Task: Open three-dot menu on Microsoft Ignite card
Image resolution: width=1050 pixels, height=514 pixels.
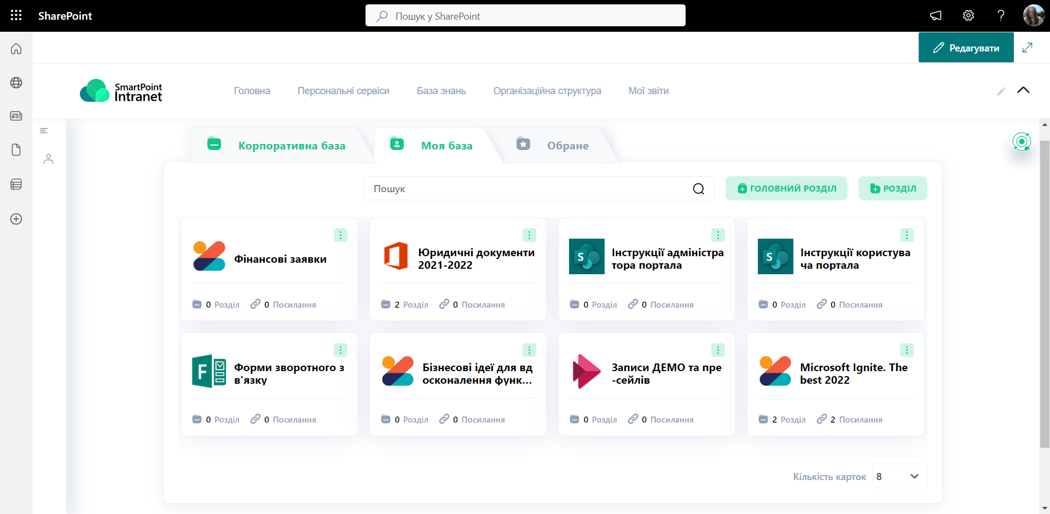Action: (906, 350)
